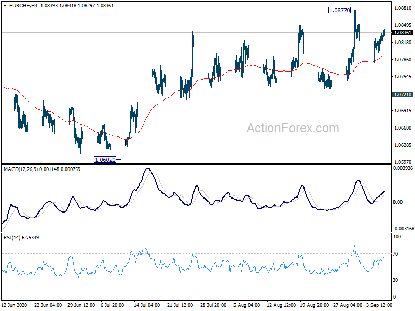Click the MACD scale value 0.003936
The height and width of the screenshot is (311, 415).
[x=403, y=168]
